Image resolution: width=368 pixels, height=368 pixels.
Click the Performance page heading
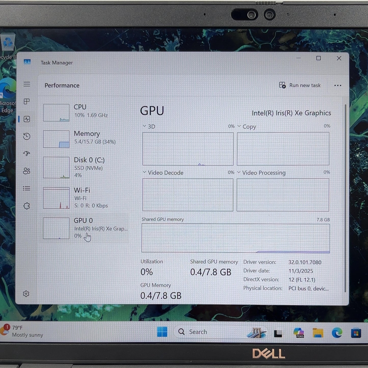(62, 86)
